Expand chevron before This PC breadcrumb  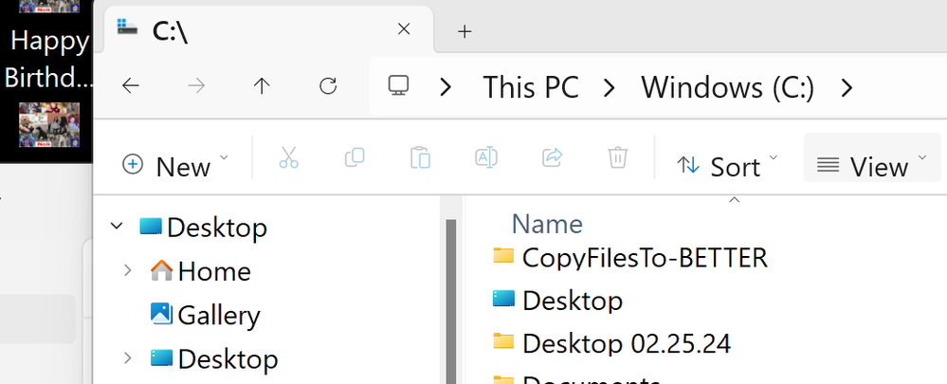(x=446, y=88)
